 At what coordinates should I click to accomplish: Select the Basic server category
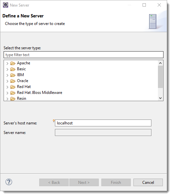(21, 69)
